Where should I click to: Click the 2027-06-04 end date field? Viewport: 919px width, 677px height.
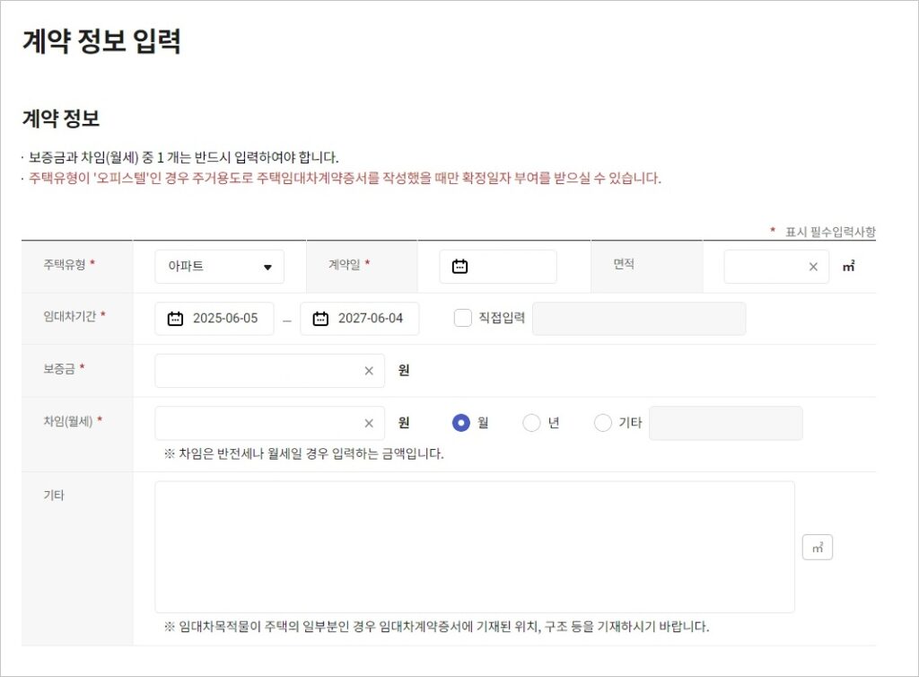coord(370,319)
